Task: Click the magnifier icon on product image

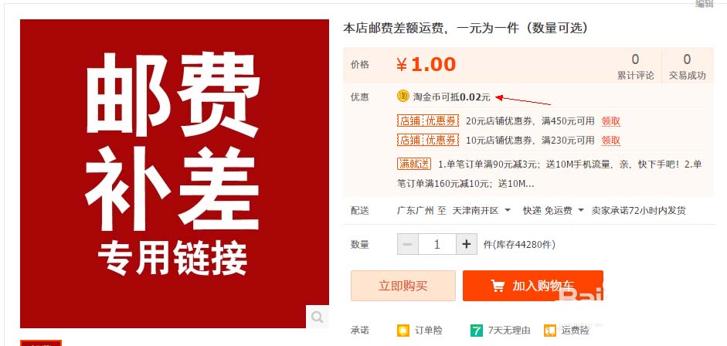Action: [317, 317]
